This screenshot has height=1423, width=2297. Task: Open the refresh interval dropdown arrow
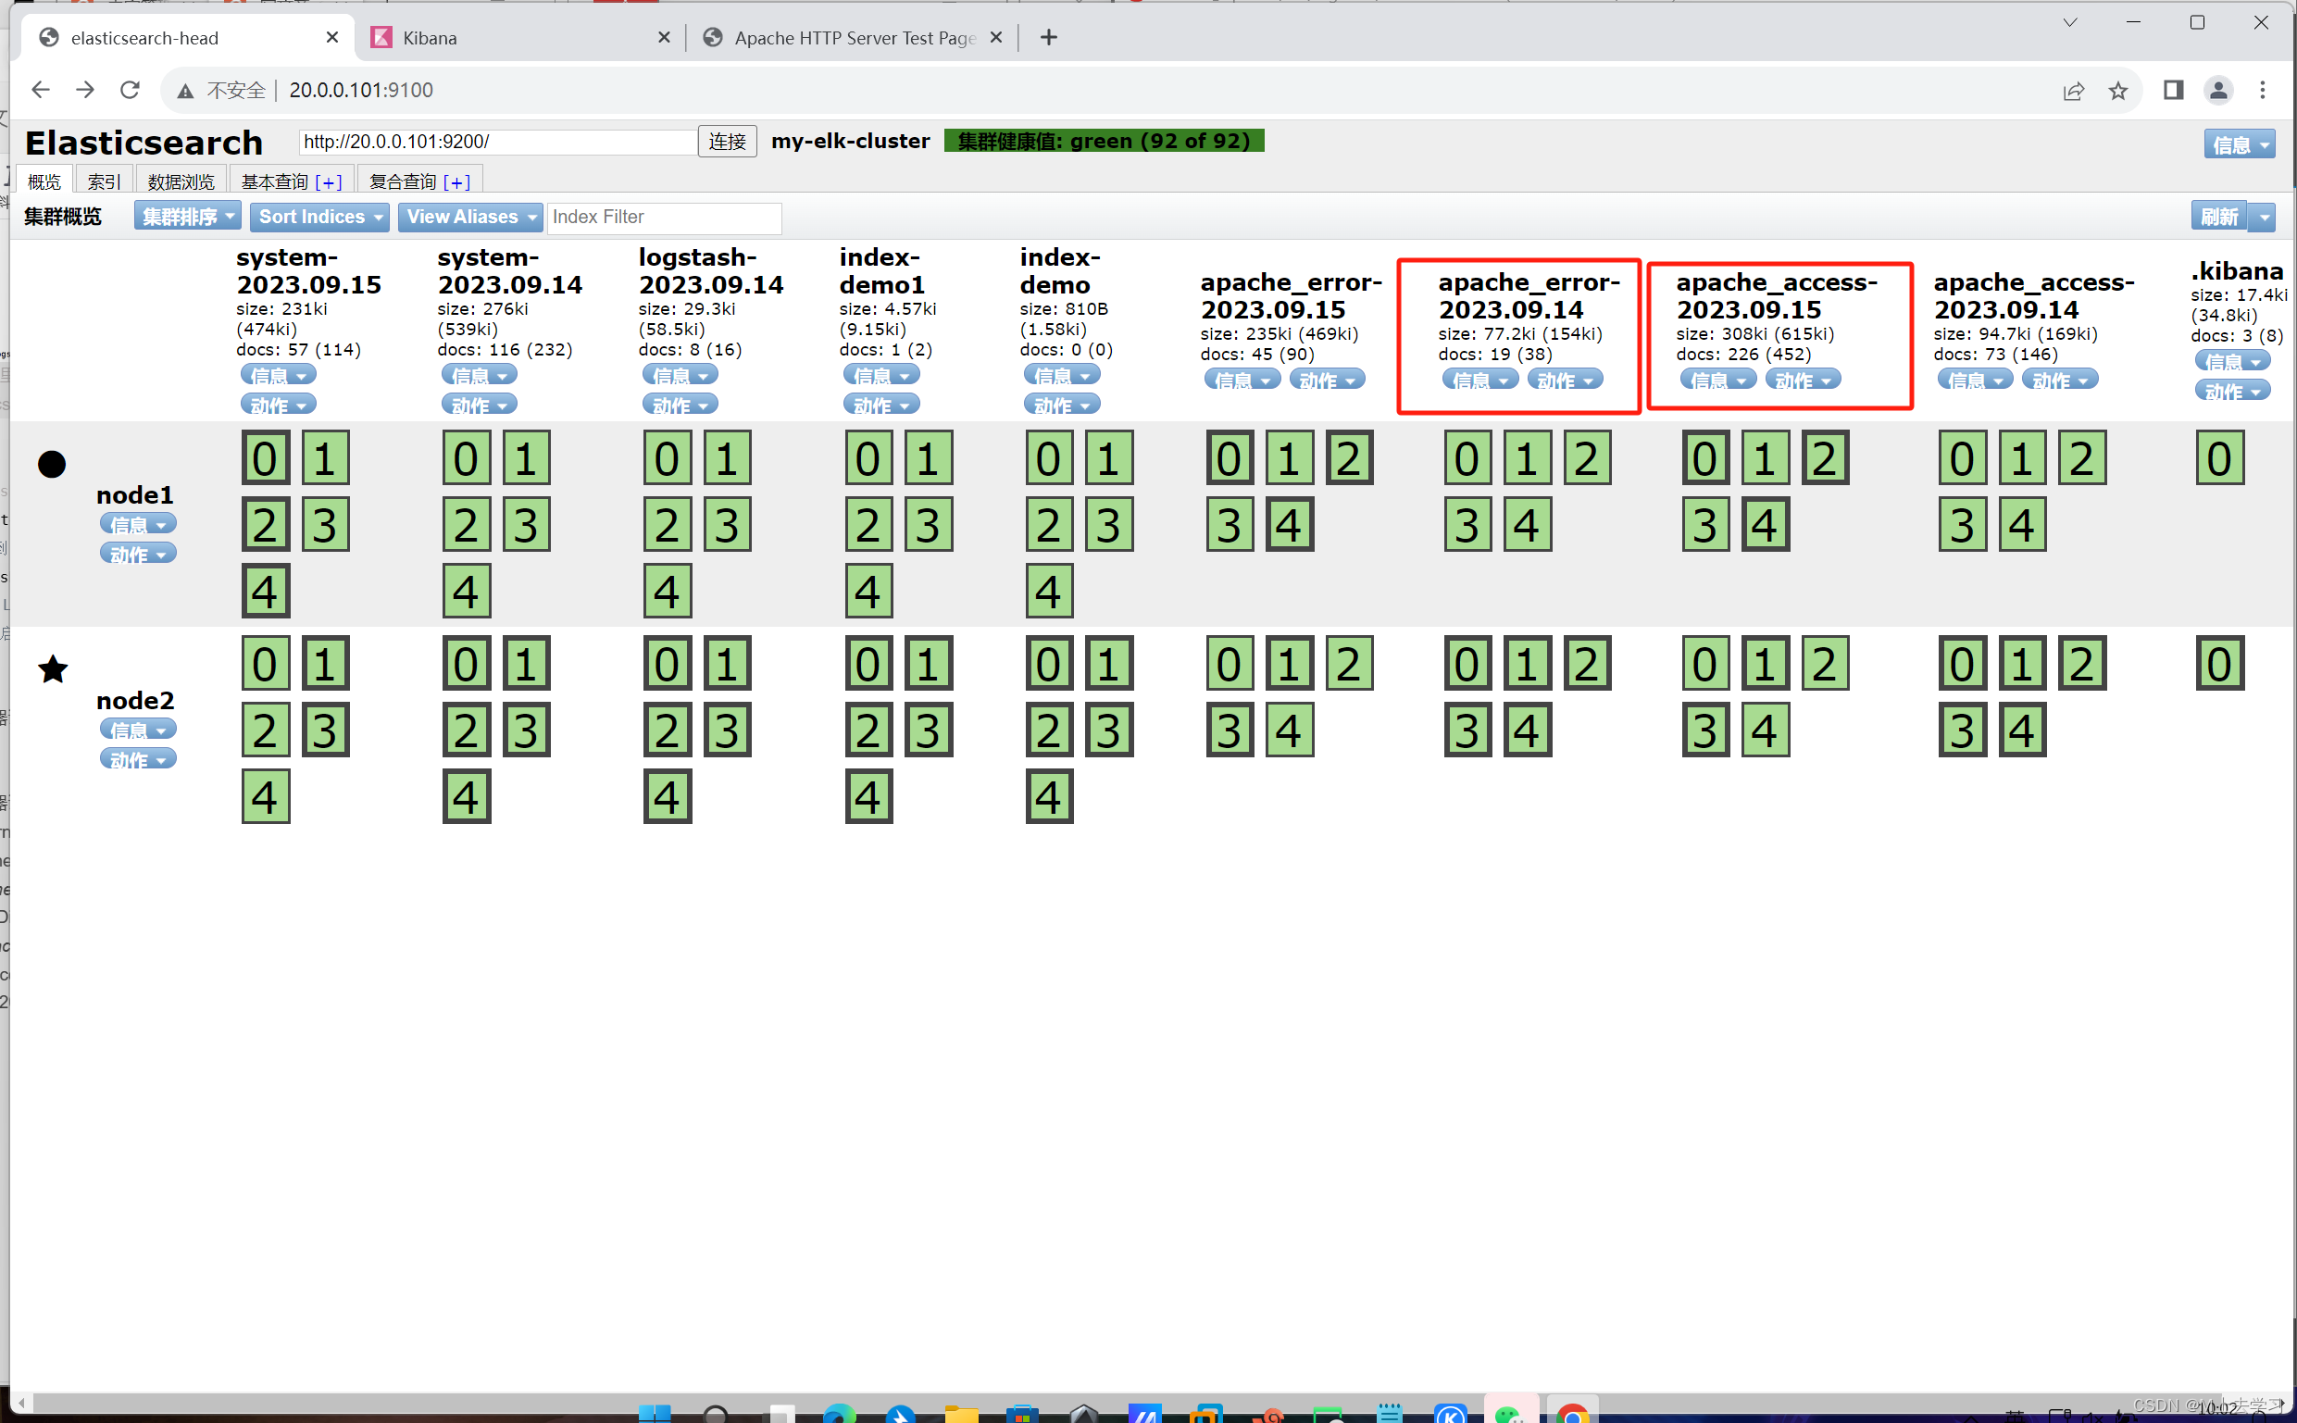(x=2263, y=218)
